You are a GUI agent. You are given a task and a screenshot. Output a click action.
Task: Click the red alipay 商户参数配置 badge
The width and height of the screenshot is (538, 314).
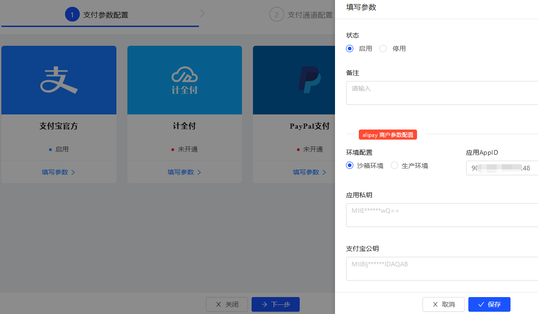click(x=388, y=135)
